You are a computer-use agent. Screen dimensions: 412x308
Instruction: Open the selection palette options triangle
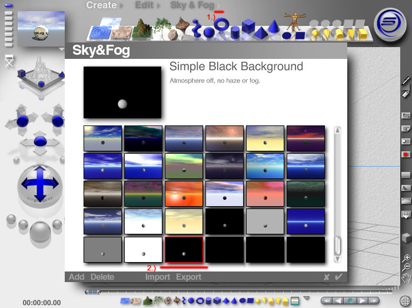pyautogui.click(x=305, y=299)
